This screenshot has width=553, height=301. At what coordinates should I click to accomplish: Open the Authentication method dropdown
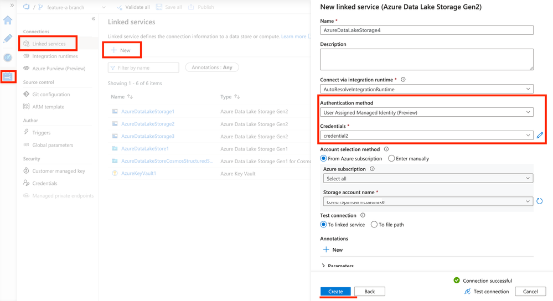427,112
